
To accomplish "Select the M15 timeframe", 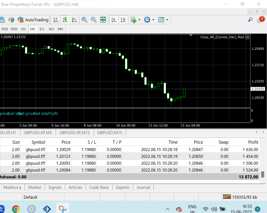I will click(5, 29).
